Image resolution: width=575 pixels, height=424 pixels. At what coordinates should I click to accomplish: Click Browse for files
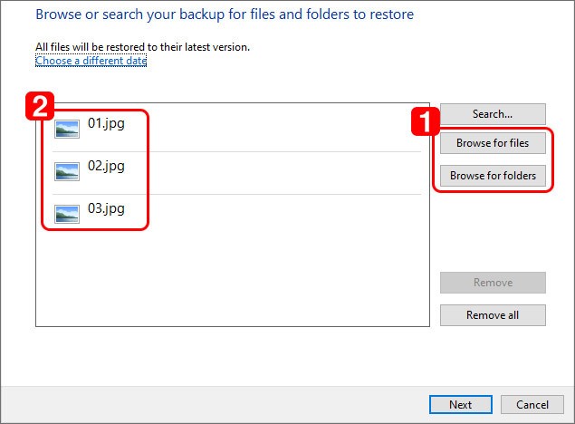(493, 143)
